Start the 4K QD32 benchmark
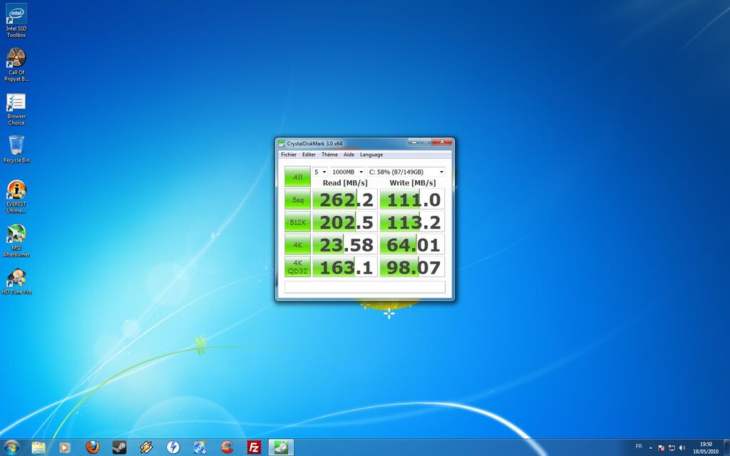The image size is (730, 456). (x=297, y=266)
